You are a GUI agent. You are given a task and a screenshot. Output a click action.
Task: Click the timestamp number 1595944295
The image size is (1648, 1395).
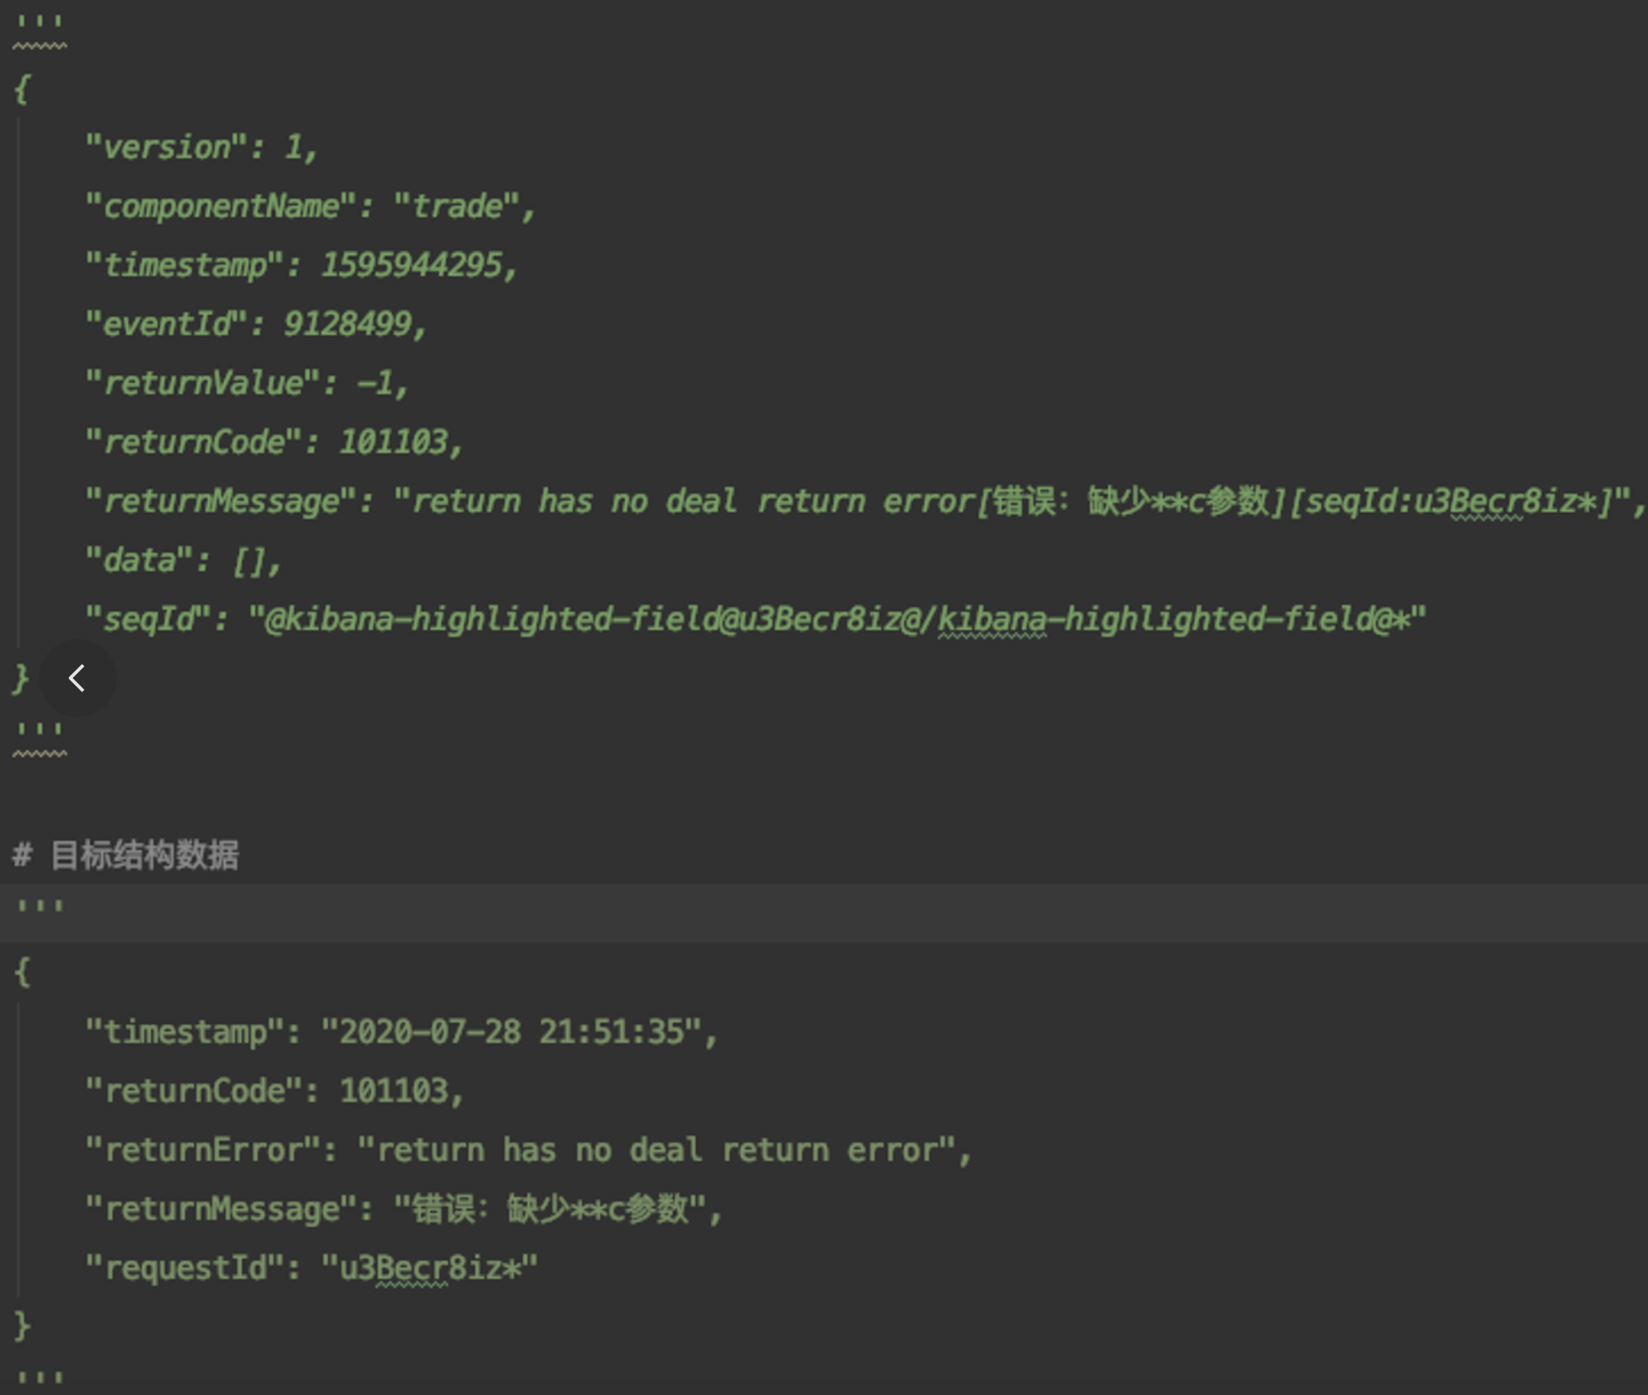pos(412,266)
